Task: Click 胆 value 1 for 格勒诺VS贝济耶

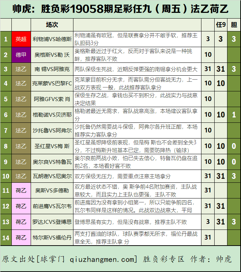Action: click(234, 115)
